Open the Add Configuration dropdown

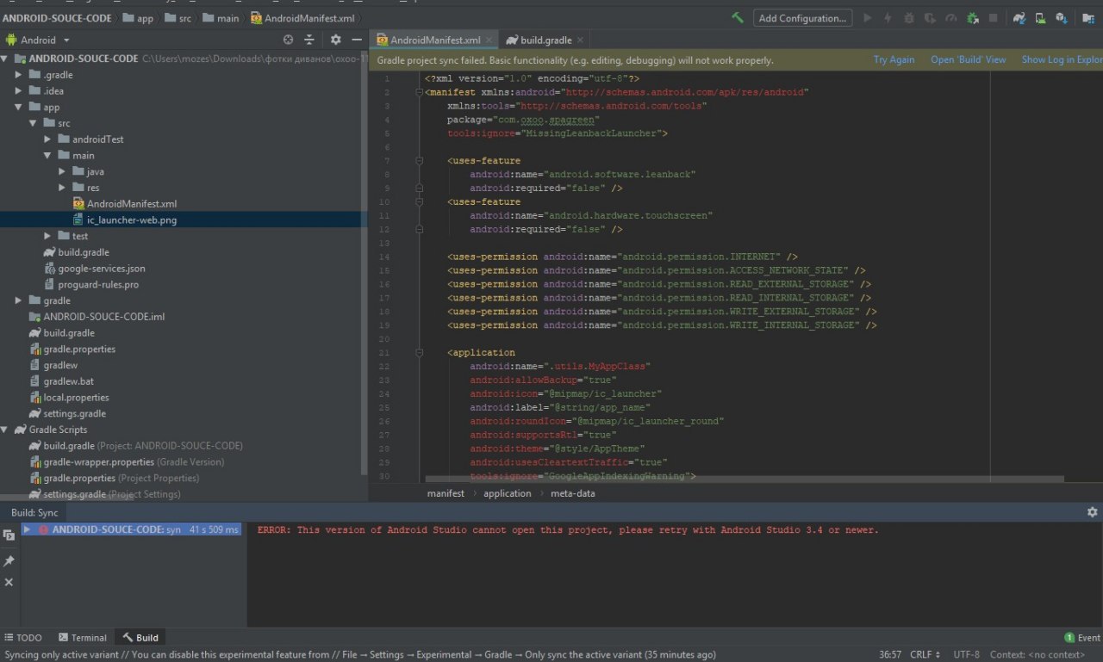[x=803, y=18]
